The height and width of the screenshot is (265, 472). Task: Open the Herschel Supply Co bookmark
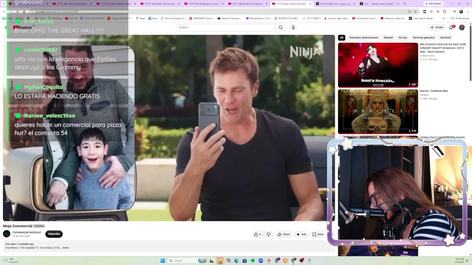tap(173, 18)
